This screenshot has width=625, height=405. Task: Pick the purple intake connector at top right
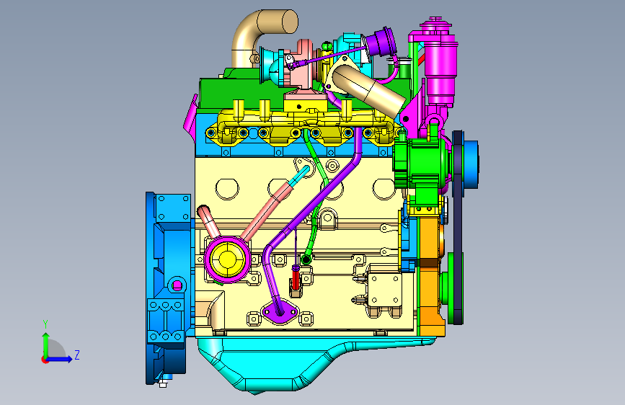381,42
